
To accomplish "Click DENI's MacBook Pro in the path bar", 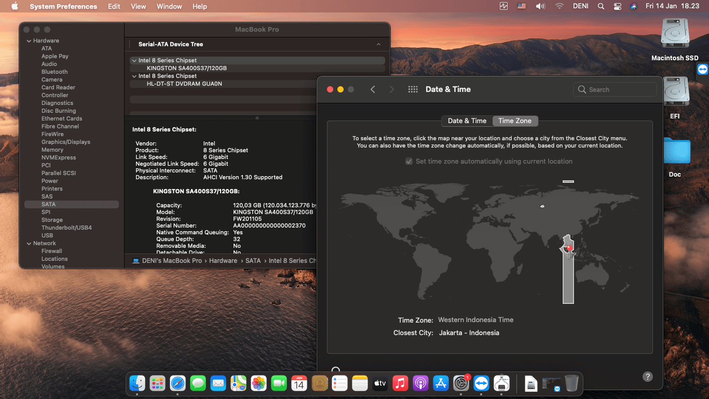I will [x=167, y=261].
